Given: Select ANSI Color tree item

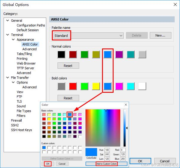Looking at the screenshot, I should click(x=30, y=44).
